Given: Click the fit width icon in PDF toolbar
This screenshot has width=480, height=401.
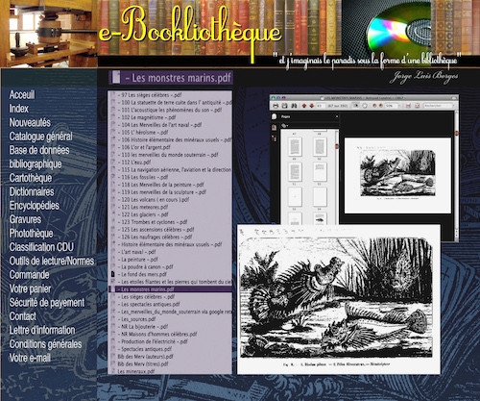Looking at the screenshot, I should (408, 106).
